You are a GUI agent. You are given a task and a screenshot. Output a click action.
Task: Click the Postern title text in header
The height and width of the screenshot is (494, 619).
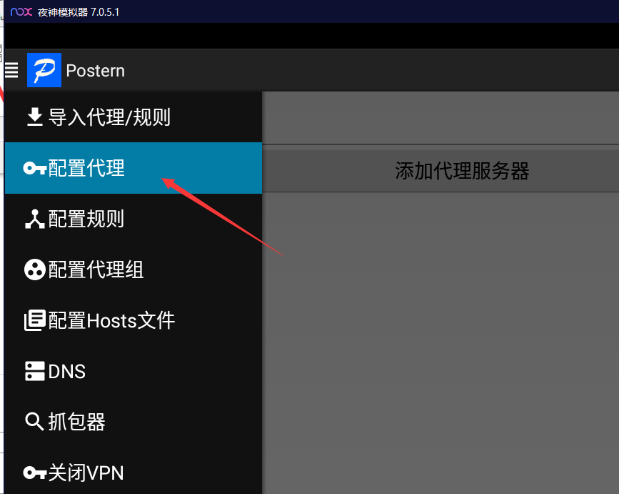coord(95,71)
